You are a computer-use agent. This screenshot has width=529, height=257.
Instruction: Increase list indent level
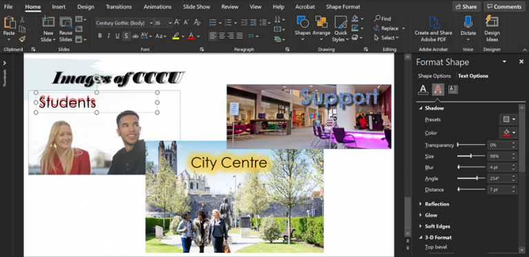pos(253,23)
